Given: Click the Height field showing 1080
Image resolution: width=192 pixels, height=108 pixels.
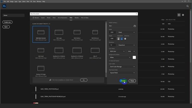Looking at the screenshot, I should pos(112,39).
